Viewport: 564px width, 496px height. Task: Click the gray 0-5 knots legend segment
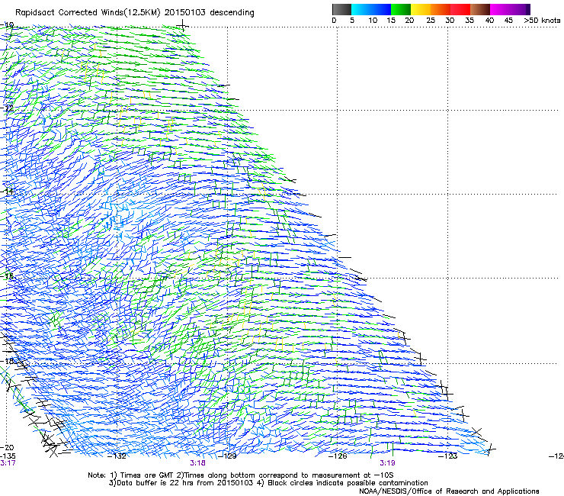tap(341, 9)
